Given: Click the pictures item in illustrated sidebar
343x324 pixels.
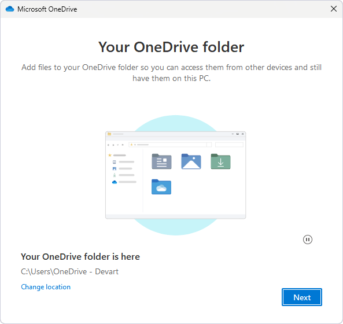Looking at the screenshot, I should (x=115, y=169).
